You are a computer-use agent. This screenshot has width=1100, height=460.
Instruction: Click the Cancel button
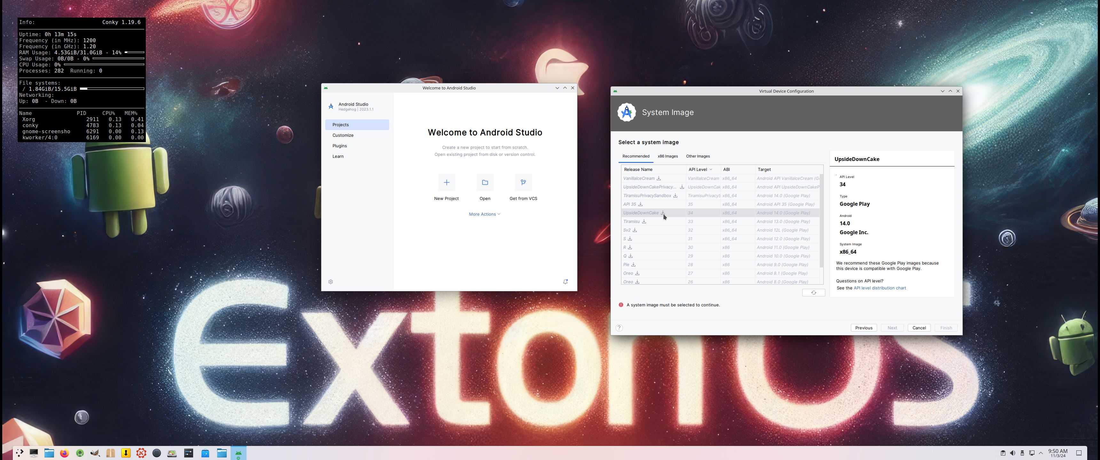[x=919, y=328]
